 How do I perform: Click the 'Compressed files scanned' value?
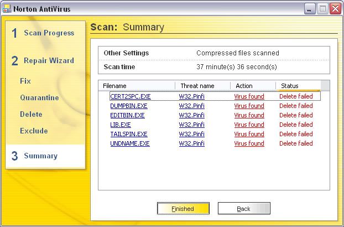(x=238, y=53)
